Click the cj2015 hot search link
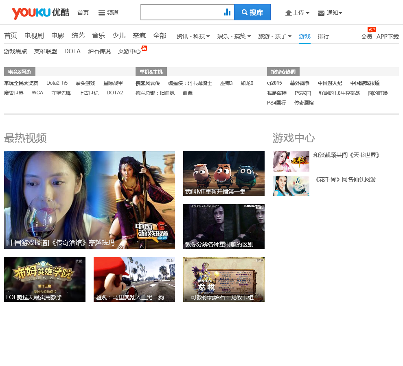Image resolution: width=403 pixels, height=366 pixels. coord(274,83)
